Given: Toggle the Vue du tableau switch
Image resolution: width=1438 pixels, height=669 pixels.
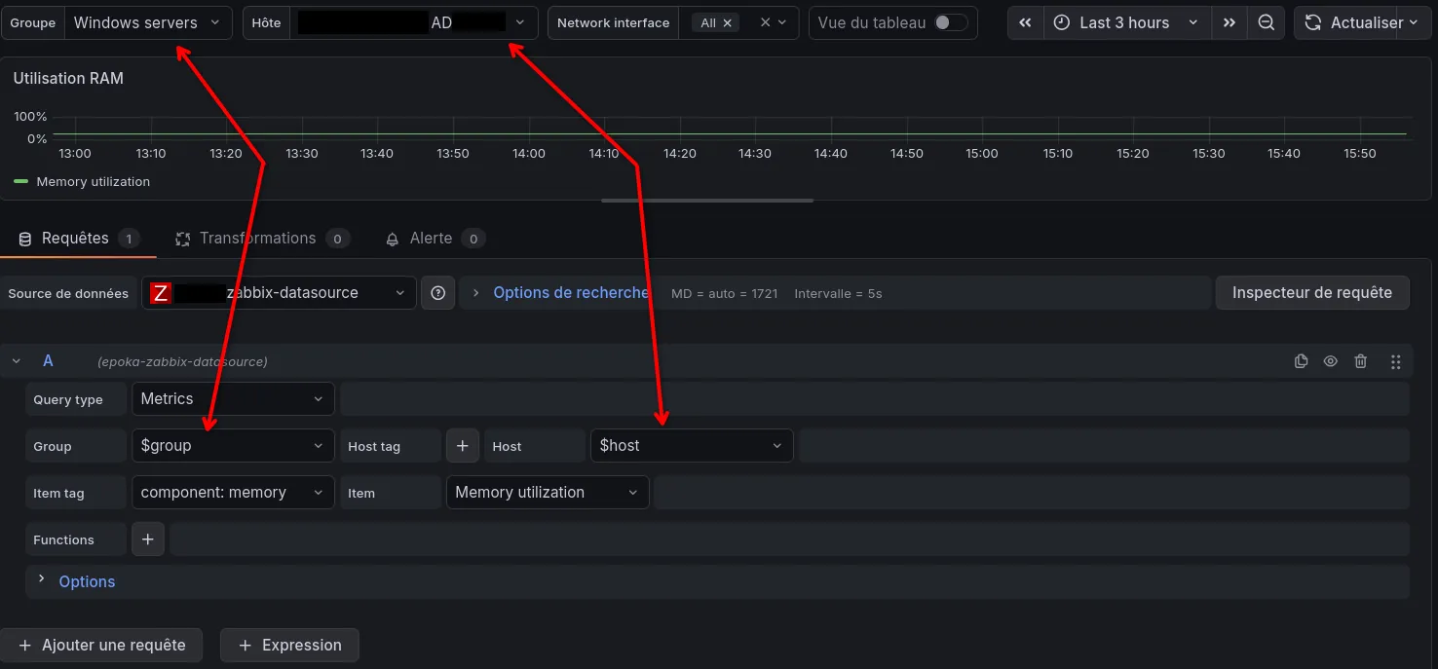Looking at the screenshot, I should [950, 22].
